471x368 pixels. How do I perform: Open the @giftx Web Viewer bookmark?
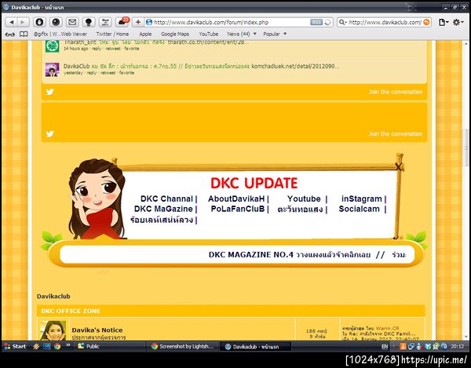[x=60, y=35]
